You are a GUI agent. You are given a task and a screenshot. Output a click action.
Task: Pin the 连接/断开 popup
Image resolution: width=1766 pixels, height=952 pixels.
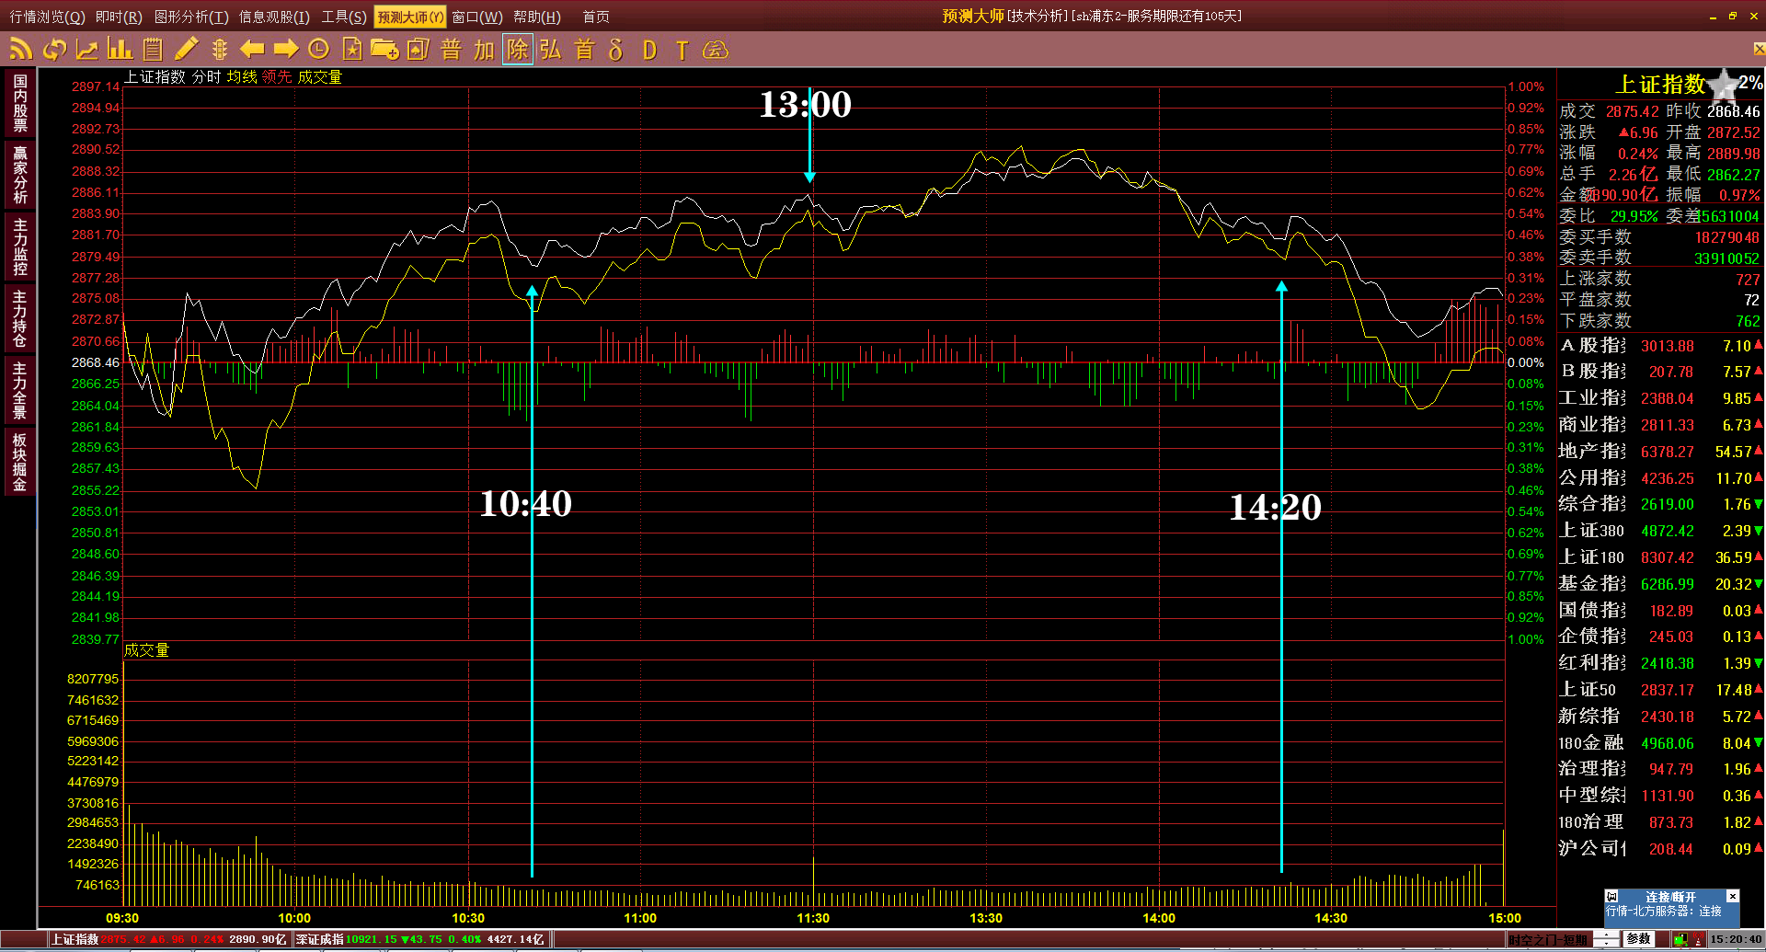pos(1611,896)
